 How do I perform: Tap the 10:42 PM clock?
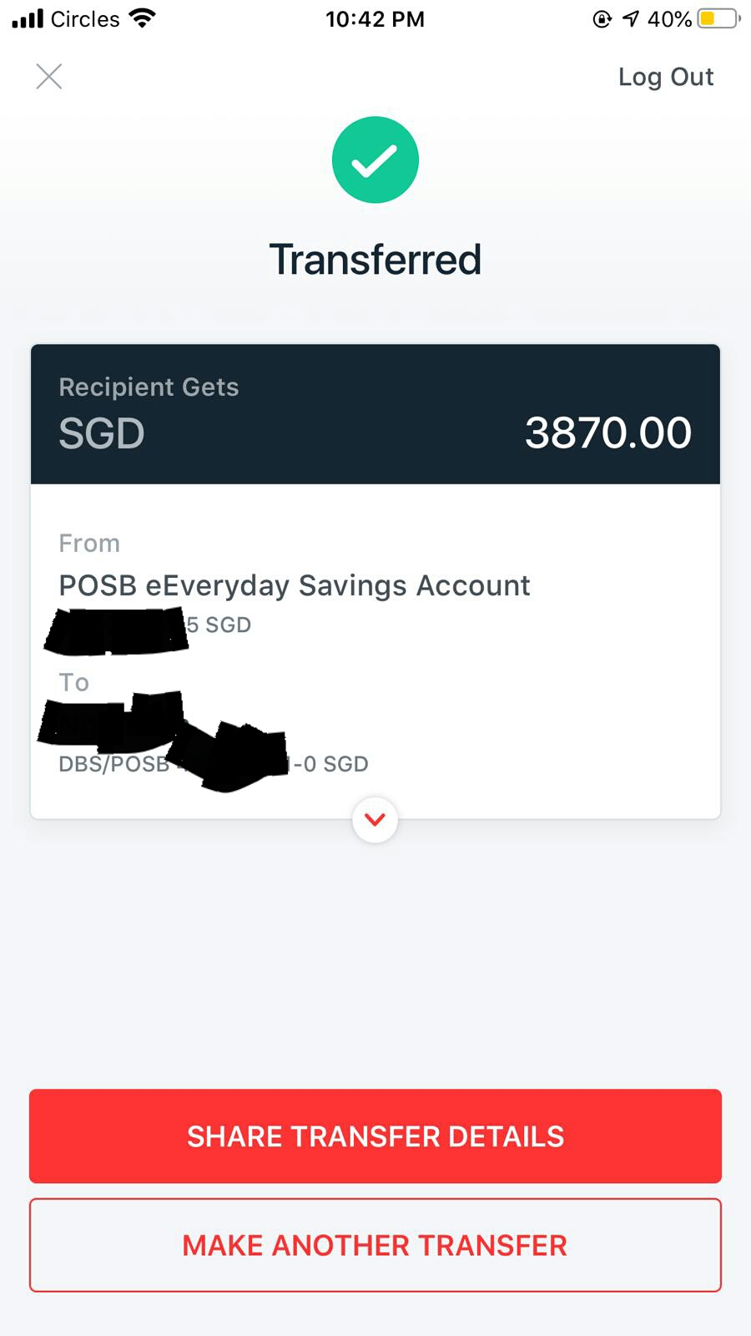375,19
